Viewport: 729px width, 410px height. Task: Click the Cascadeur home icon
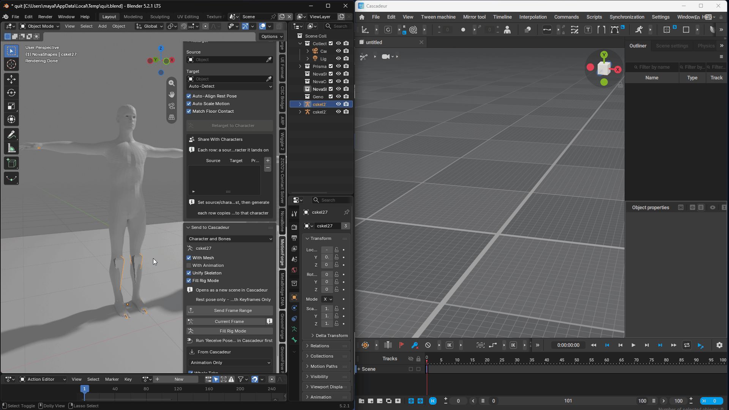click(362, 17)
